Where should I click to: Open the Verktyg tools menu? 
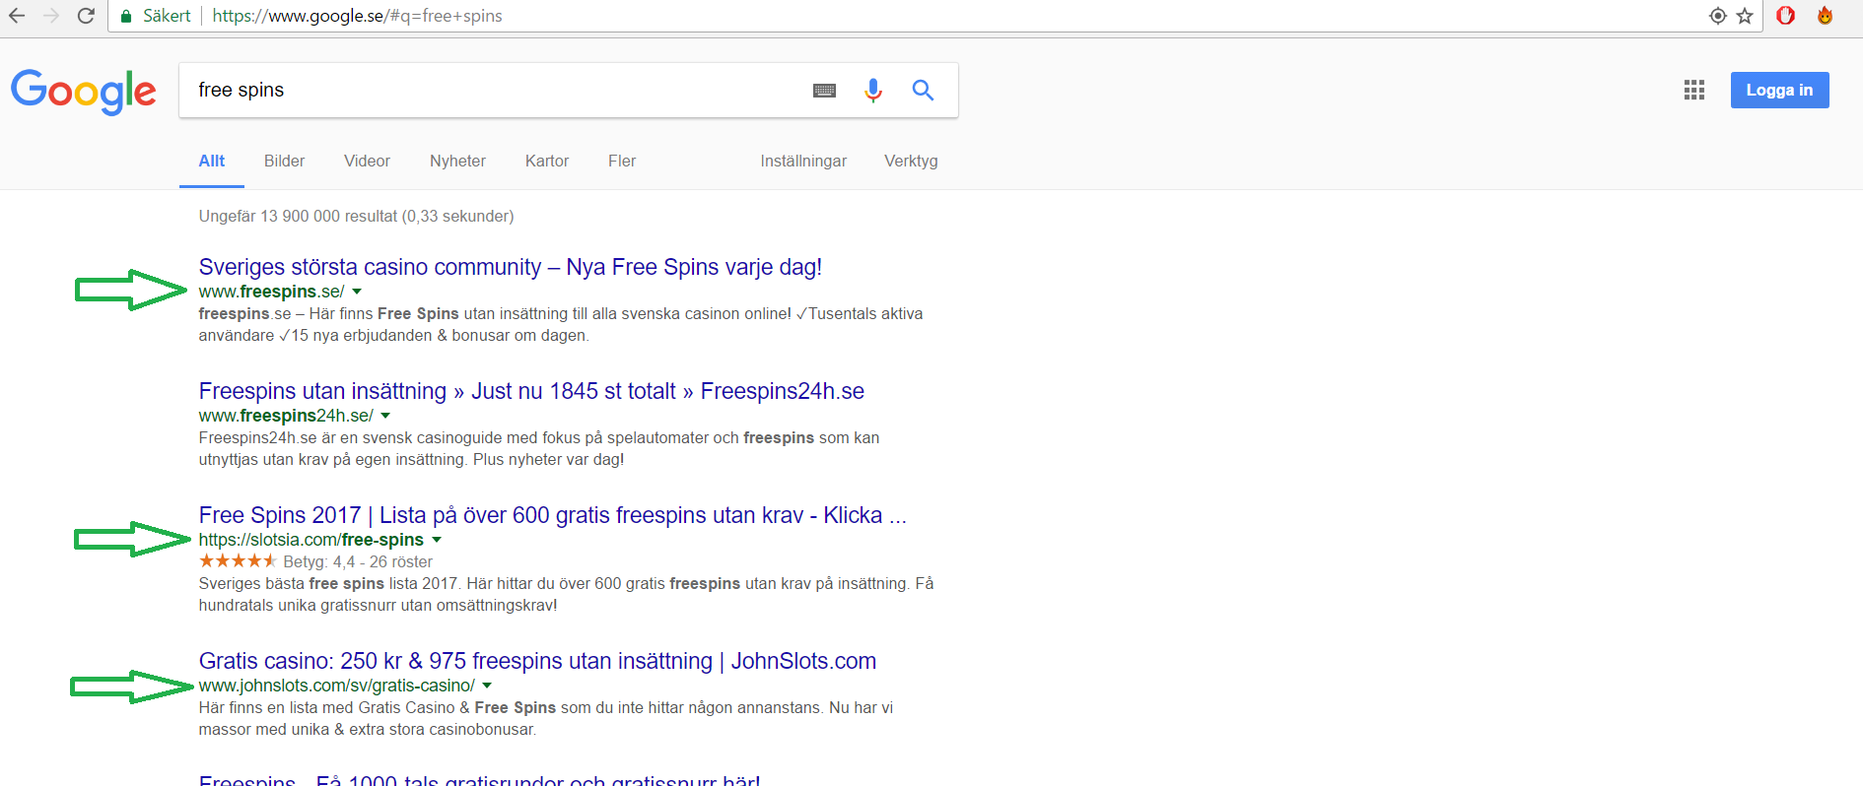pos(911,161)
